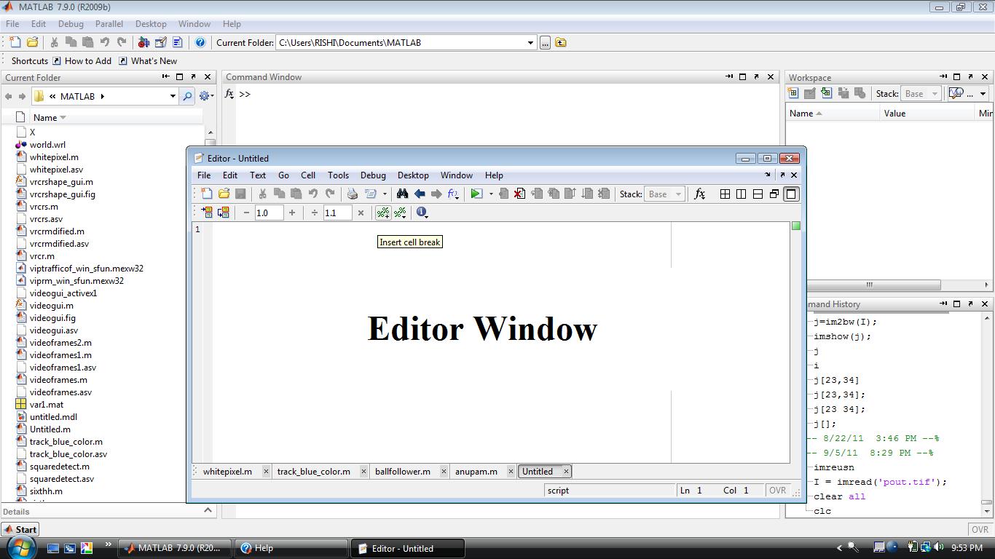
Task: Select the Insert Function fx icon in Command Window
Action: click(x=229, y=93)
